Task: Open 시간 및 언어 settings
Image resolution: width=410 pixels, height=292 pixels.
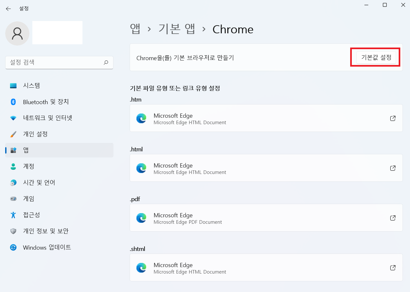Action: pos(59,183)
